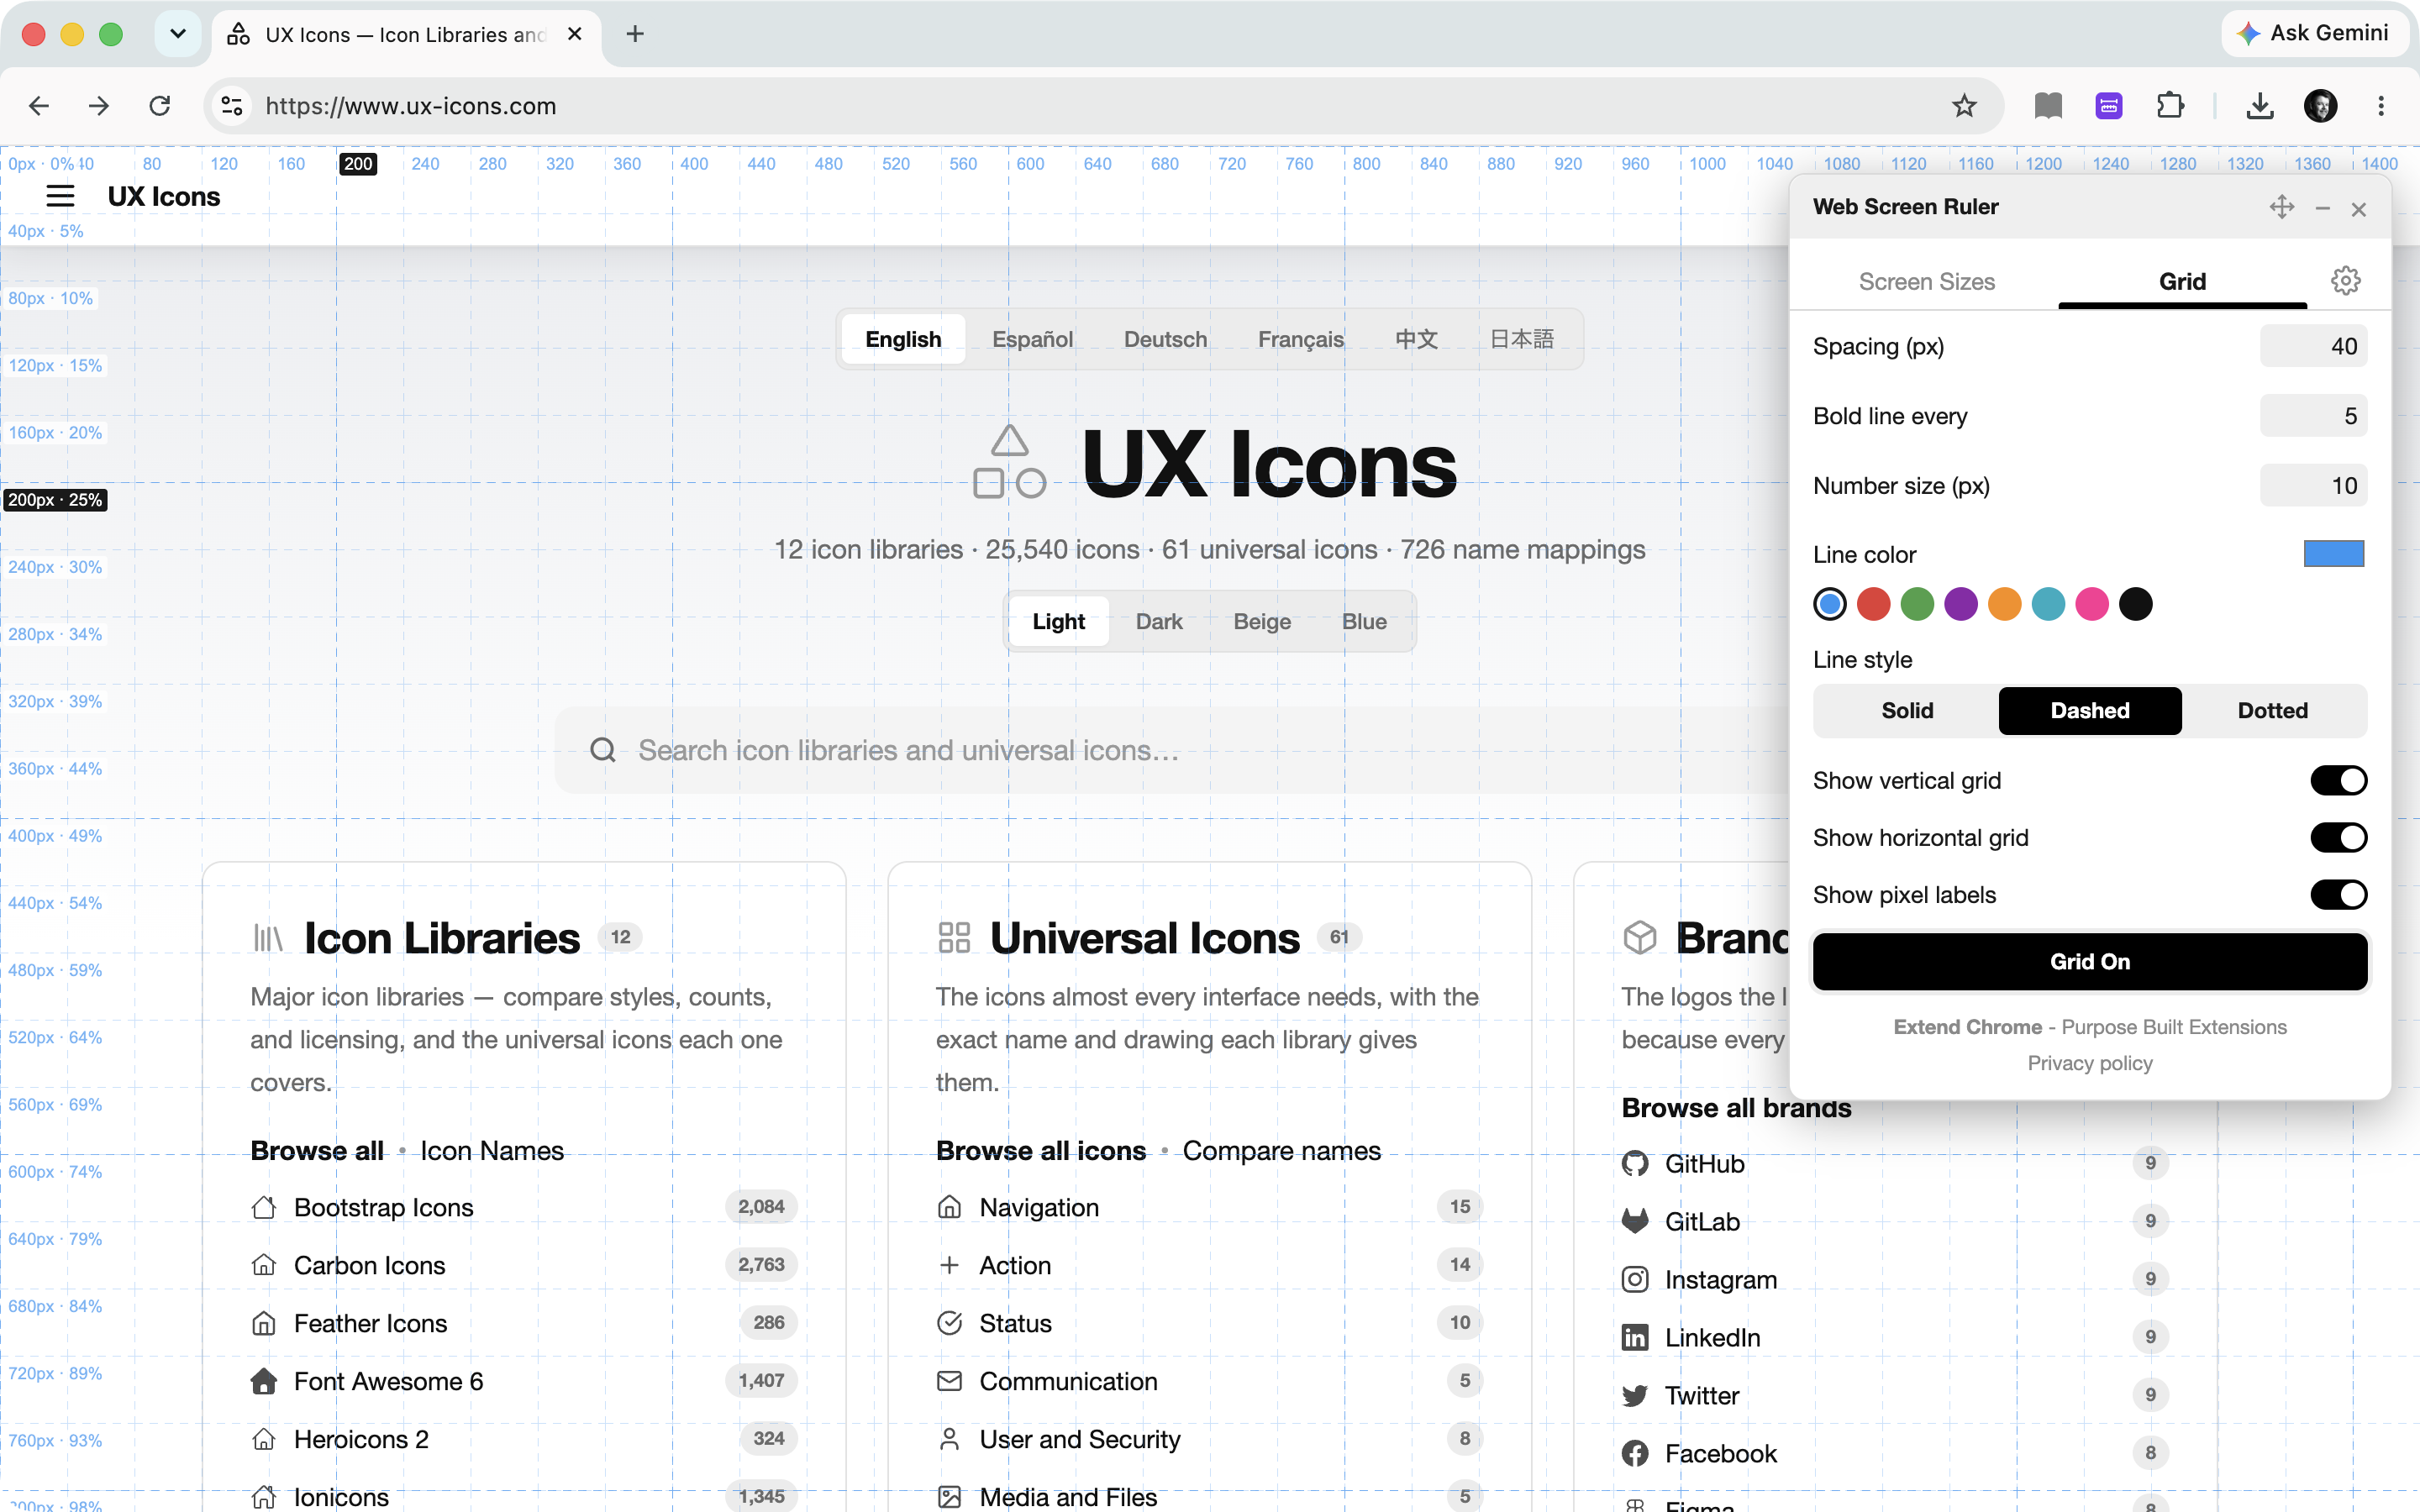Click the Grid On button
2420x1512 pixels.
(x=2090, y=962)
